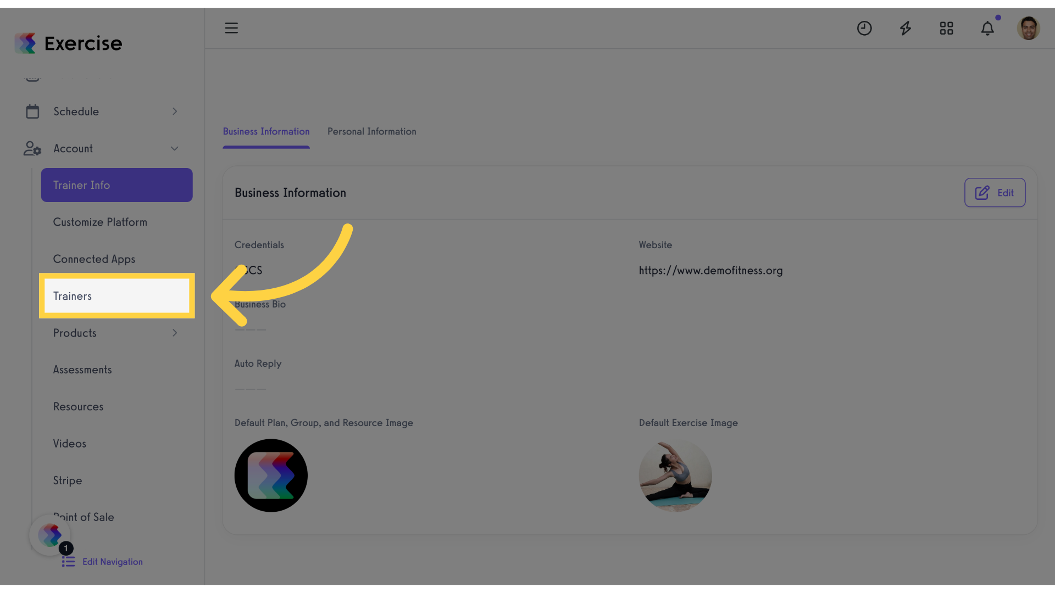Open the hamburger menu icon
The width and height of the screenshot is (1055, 593).
231,28
